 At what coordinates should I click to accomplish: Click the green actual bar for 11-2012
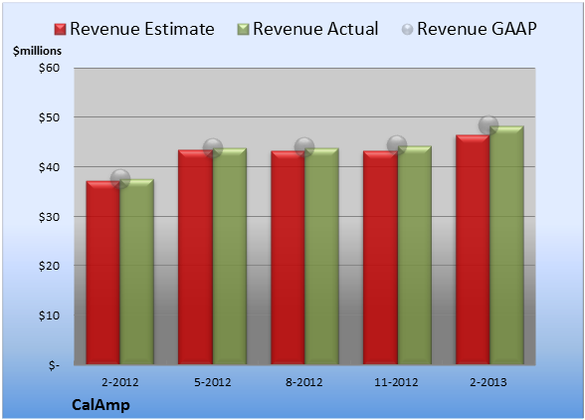pyautogui.click(x=415, y=255)
